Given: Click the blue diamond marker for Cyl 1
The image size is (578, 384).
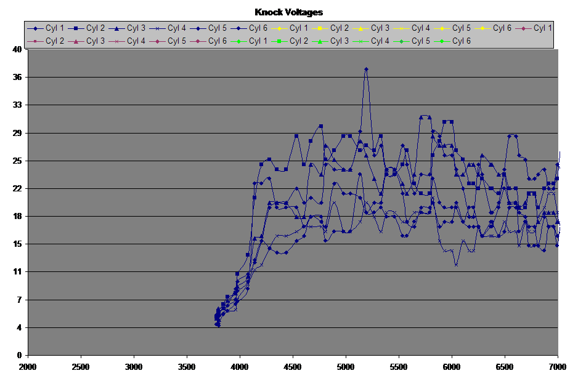Looking at the screenshot, I should coord(36,28).
